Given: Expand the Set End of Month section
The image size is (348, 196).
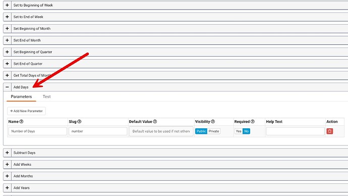Looking at the screenshot, I should click(7, 40).
